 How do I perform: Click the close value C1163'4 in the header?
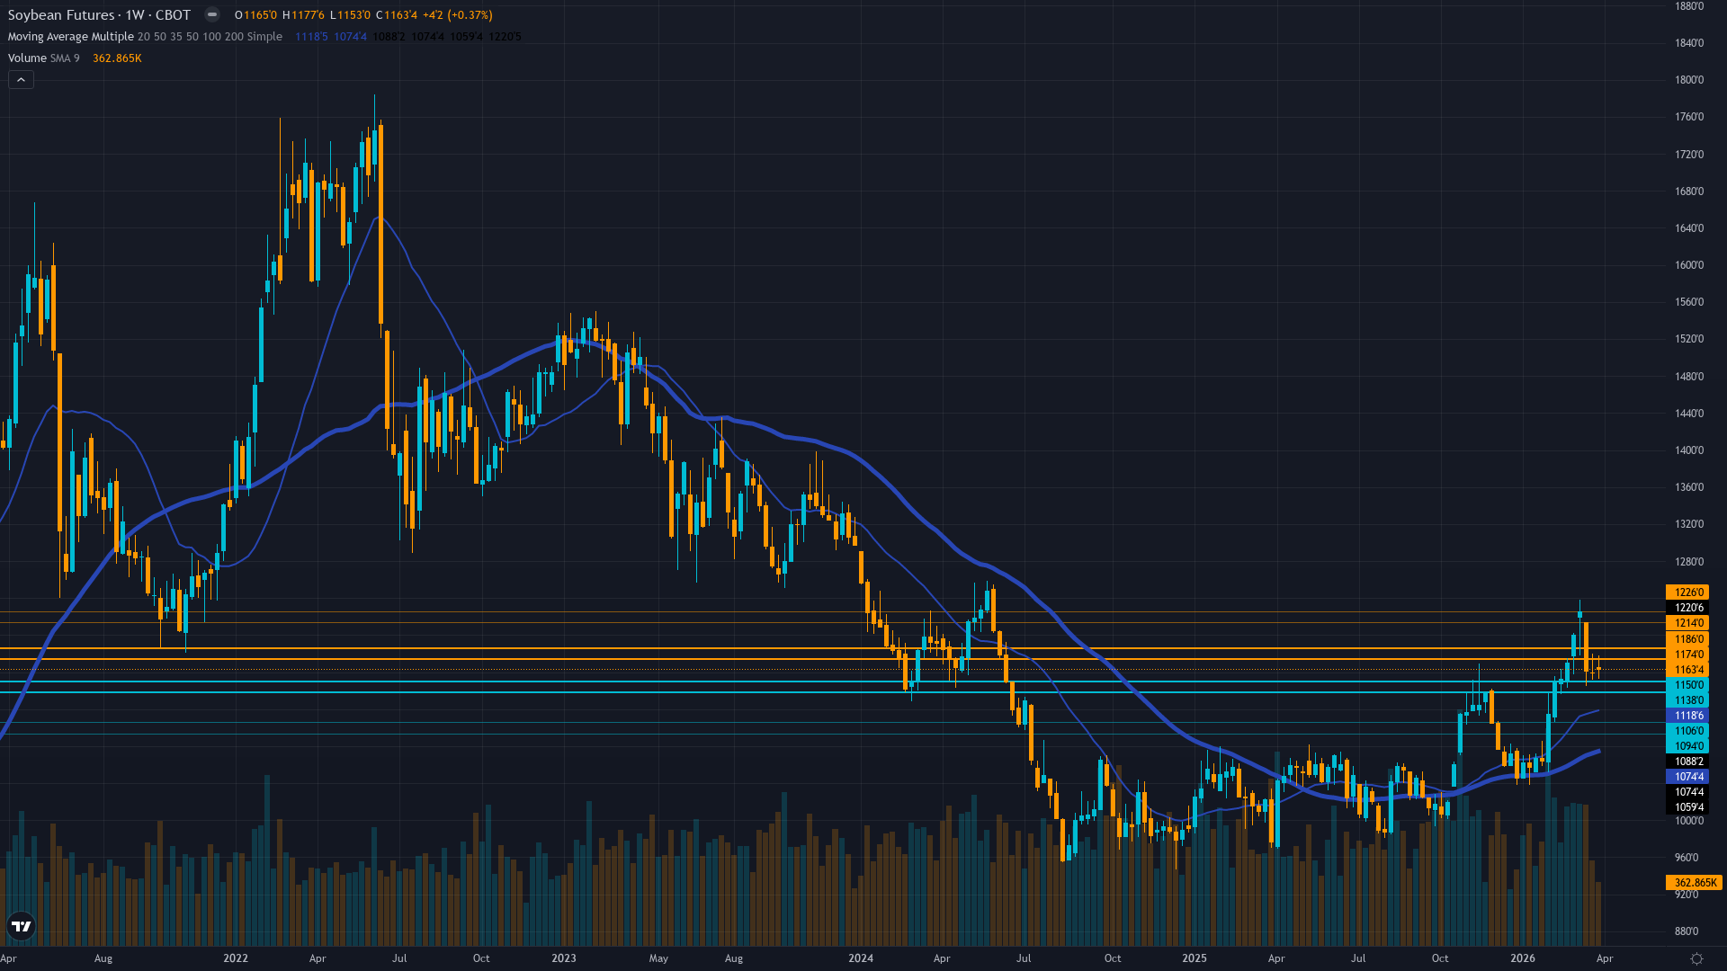tap(397, 15)
